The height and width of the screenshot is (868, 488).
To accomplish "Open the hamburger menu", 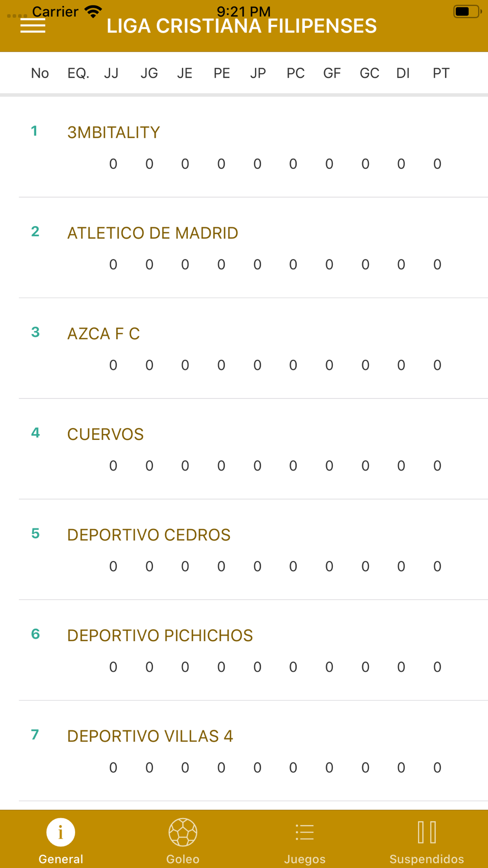I will coord(33,26).
